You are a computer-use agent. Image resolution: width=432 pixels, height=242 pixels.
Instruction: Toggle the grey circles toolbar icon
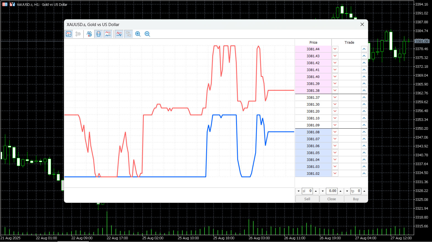(x=128, y=34)
